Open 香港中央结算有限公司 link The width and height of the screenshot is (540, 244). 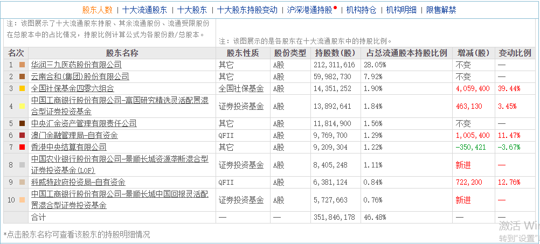click(x=68, y=147)
